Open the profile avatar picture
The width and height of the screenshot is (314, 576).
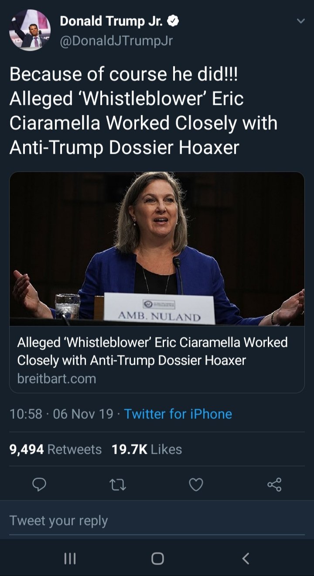click(x=30, y=30)
